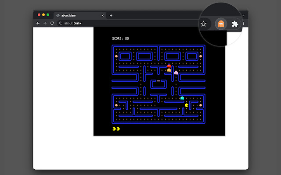
Task: Click the bottom-left power pellet
Action: coord(116,105)
